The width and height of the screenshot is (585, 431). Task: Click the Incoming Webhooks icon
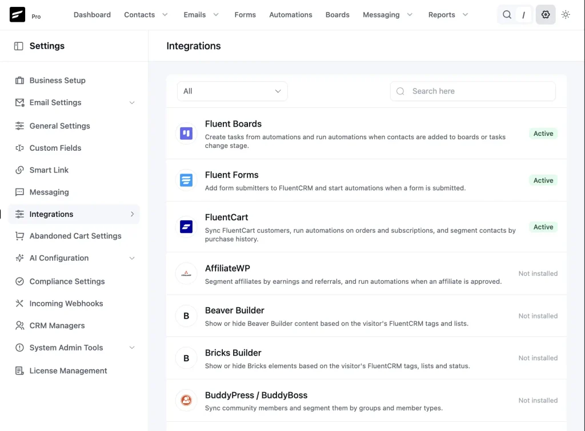coord(19,304)
